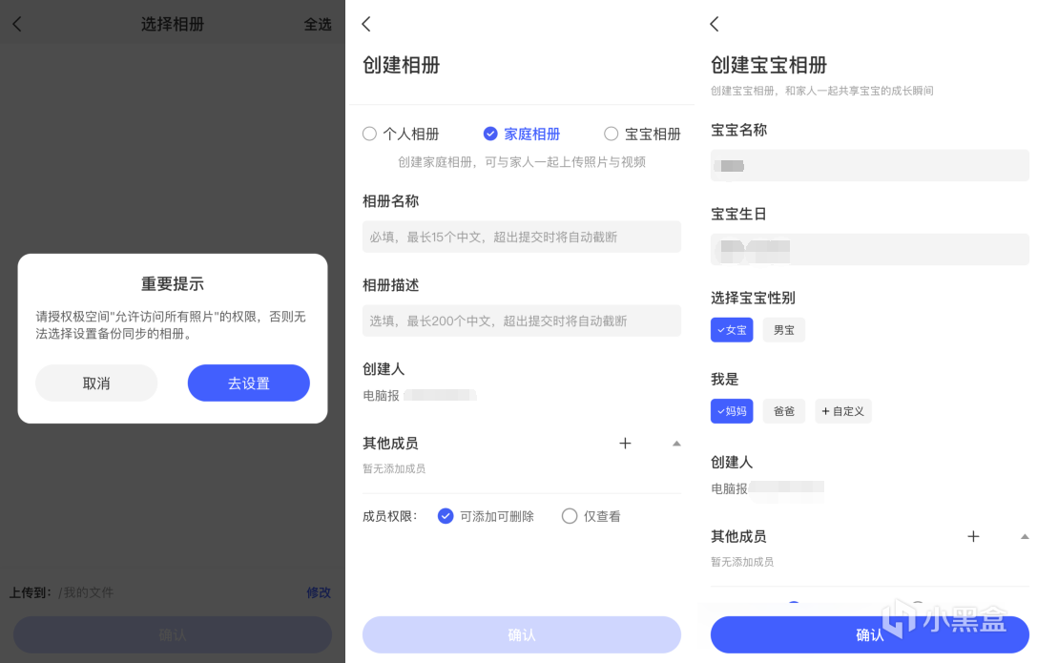Click 取消 button in dialog

(x=96, y=383)
